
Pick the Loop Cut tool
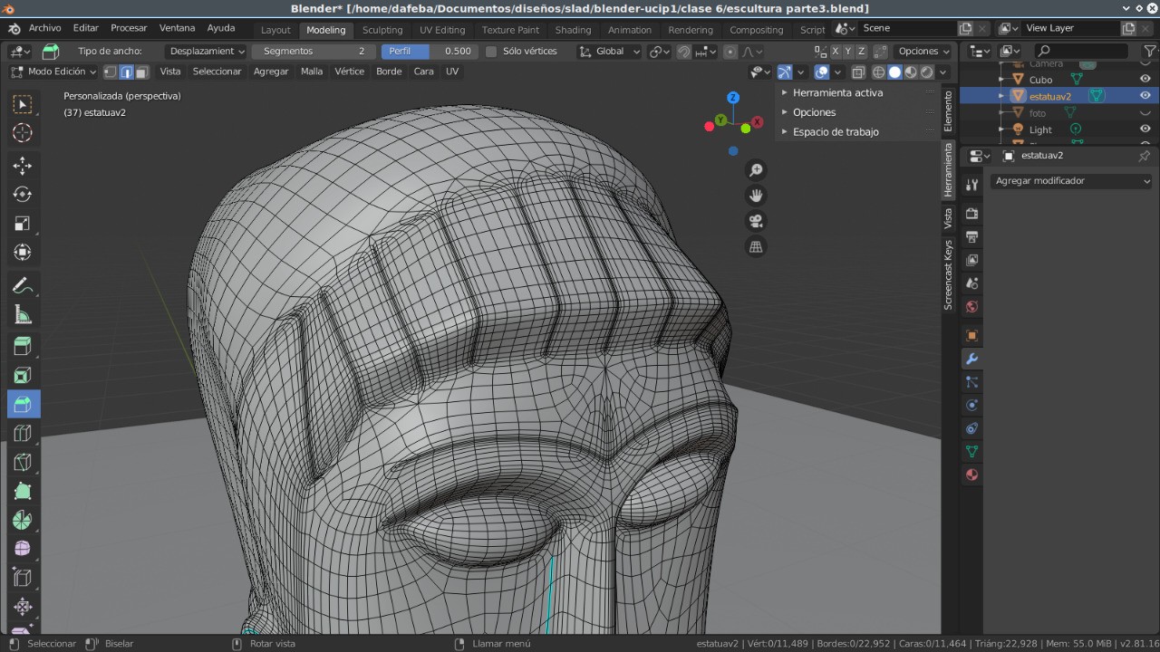tap(23, 433)
